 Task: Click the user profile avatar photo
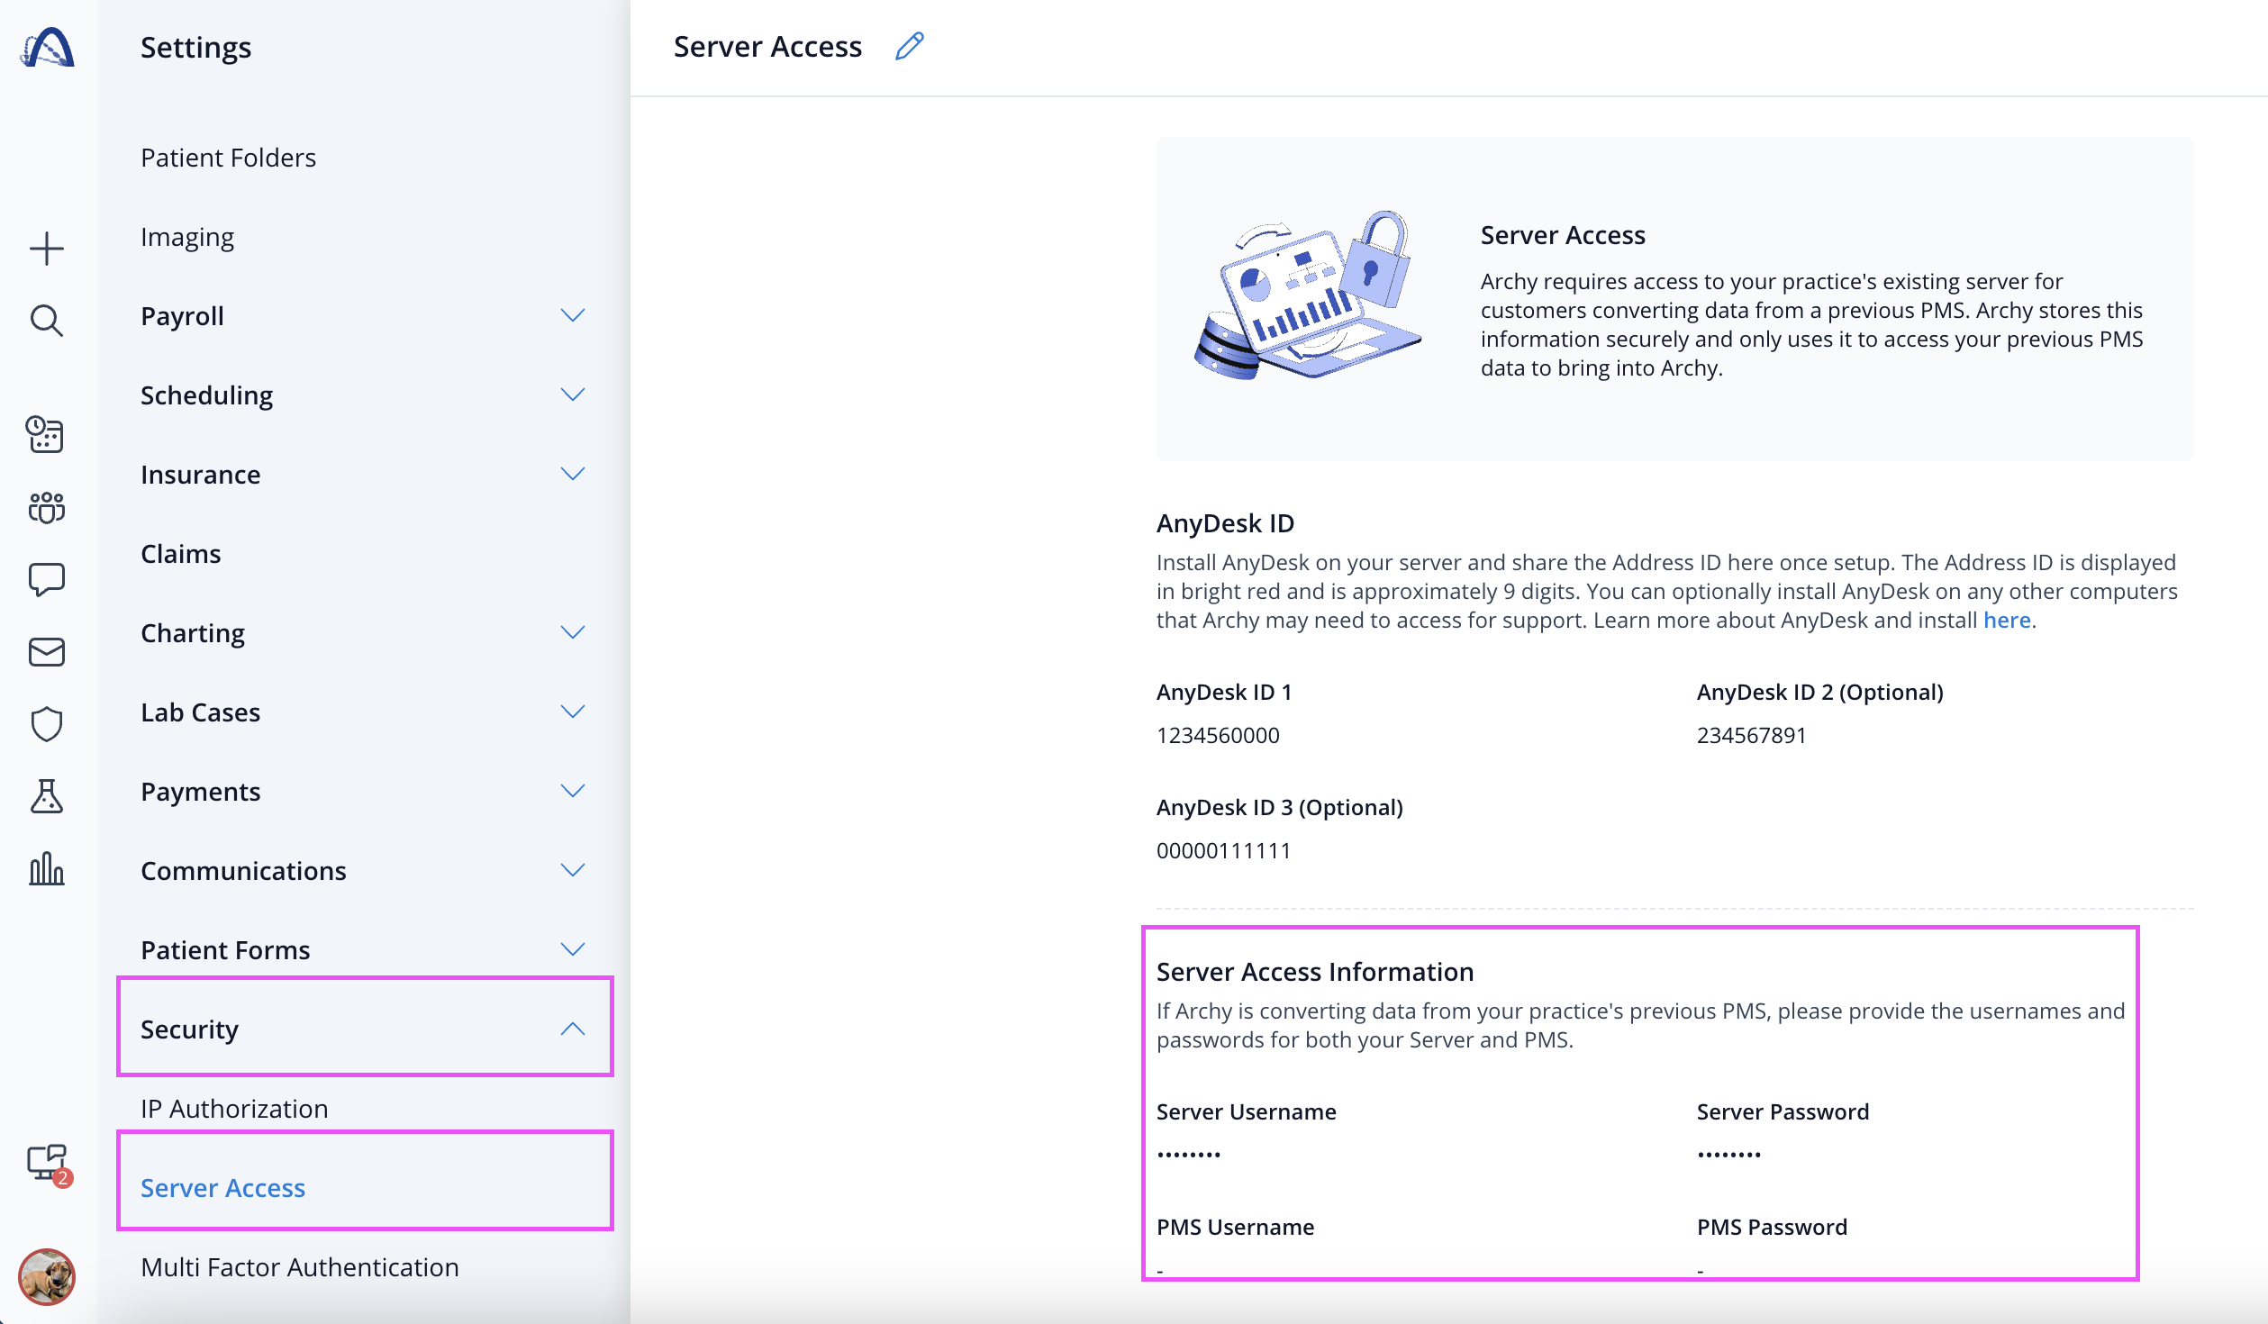[47, 1276]
